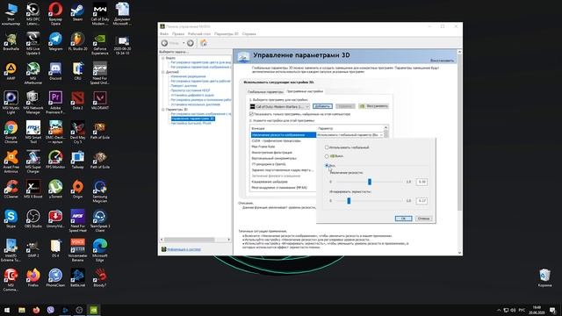Open Telegram desktop shortcut
The height and width of the screenshot is (316, 562).
[55, 42]
